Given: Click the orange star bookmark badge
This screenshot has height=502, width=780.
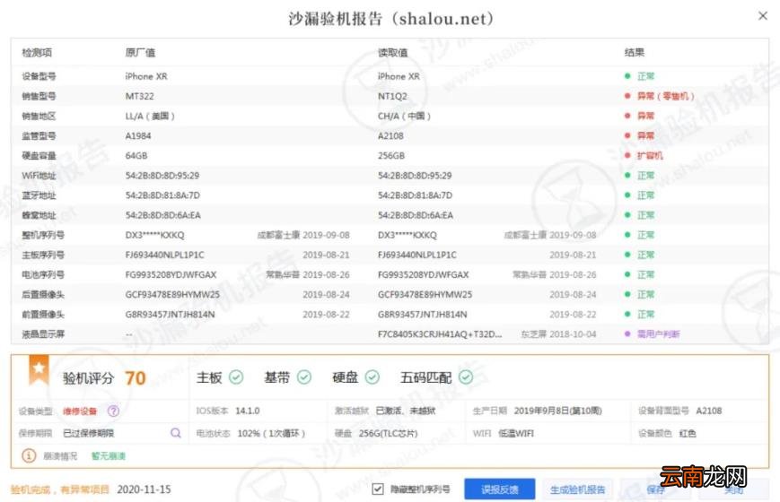Looking at the screenshot, I should click(39, 370).
